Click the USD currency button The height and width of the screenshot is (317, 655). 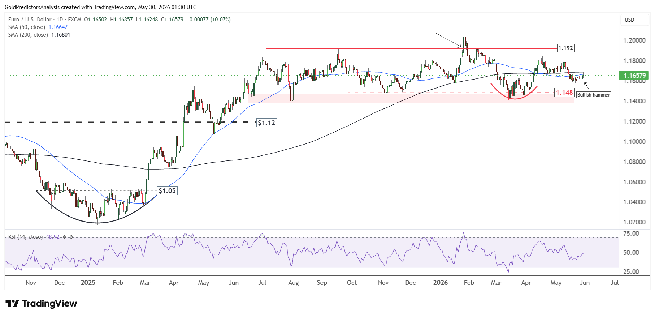(634, 20)
